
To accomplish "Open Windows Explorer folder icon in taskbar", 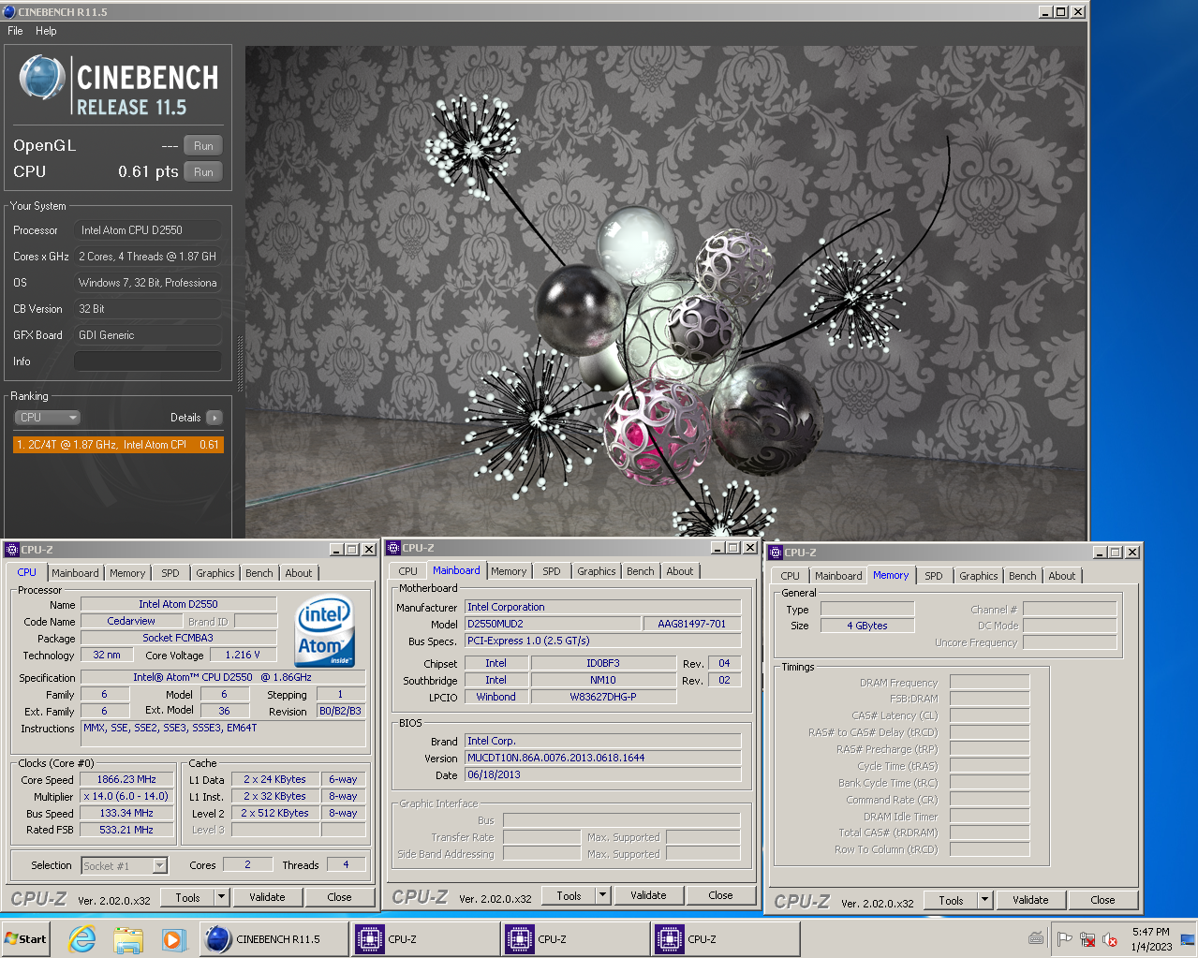I will click(128, 939).
